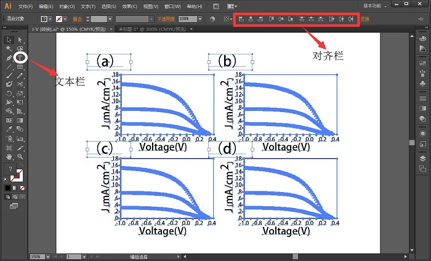
Task: Select the Rectangle tool
Action: (20, 66)
